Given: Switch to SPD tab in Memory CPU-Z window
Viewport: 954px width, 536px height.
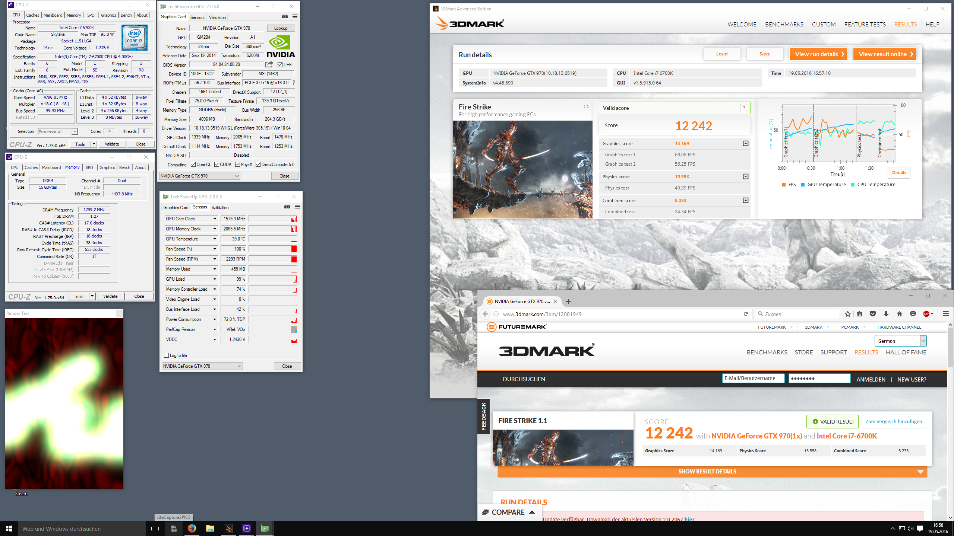Looking at the screenshot, I should point(89,167).
